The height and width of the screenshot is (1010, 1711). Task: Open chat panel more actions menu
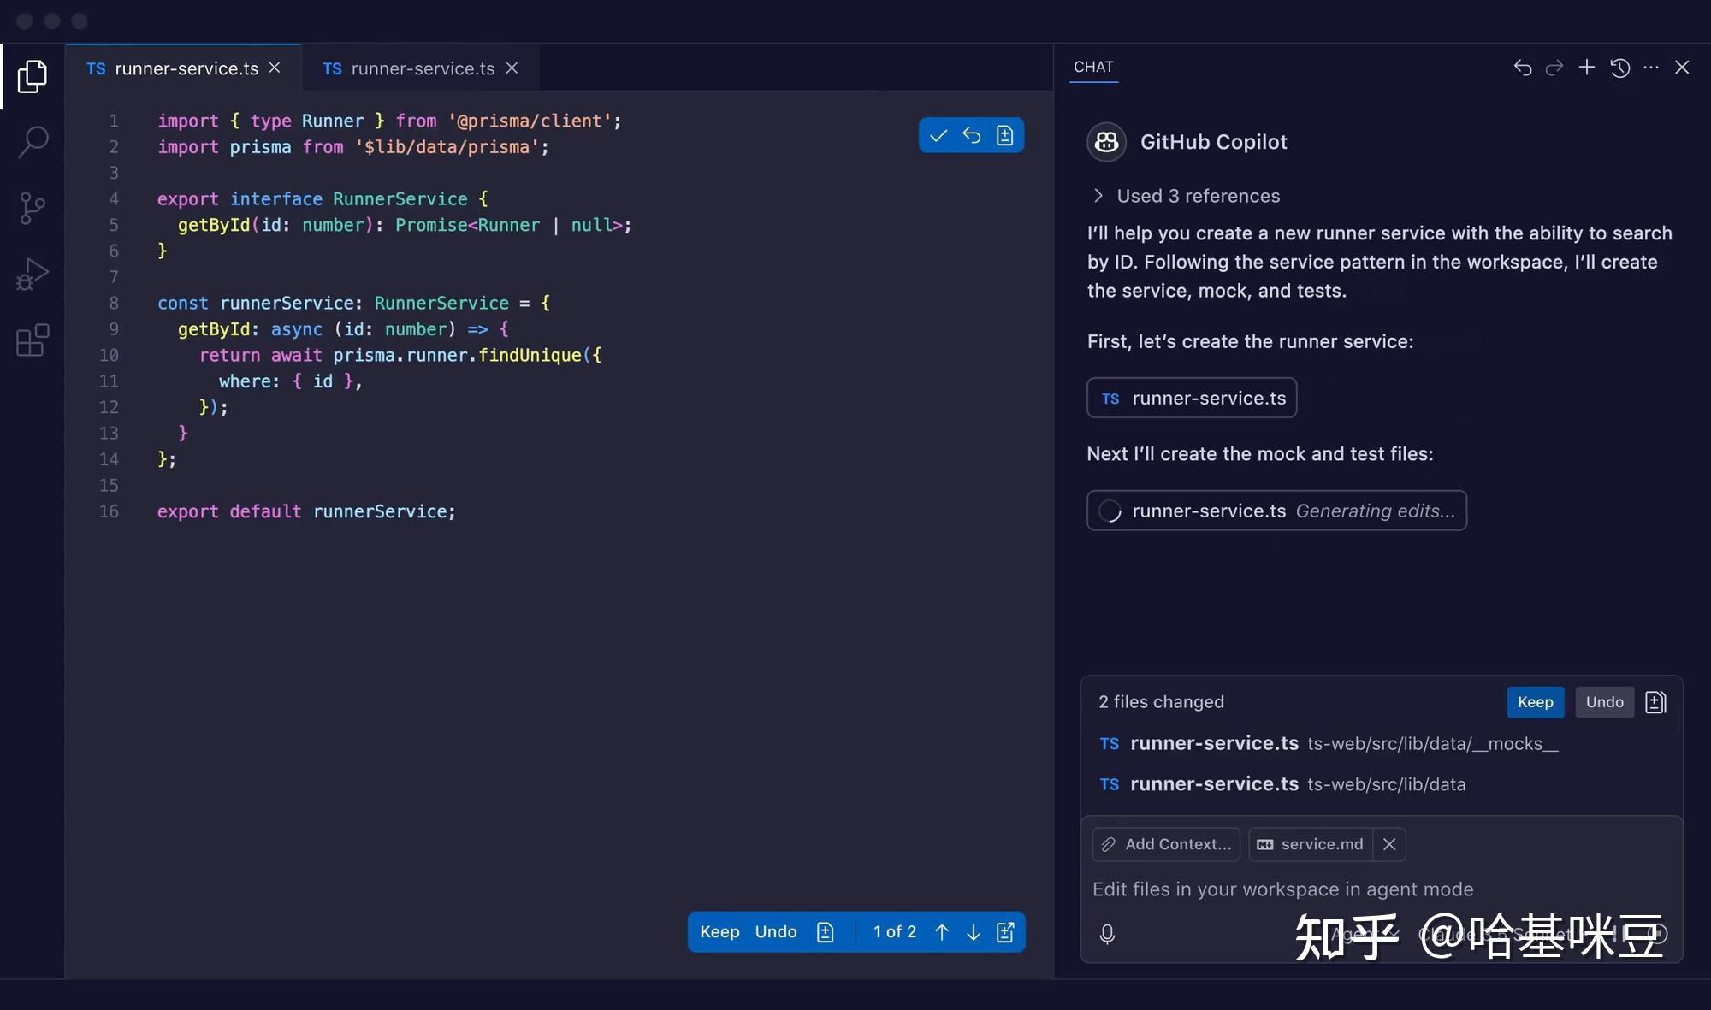(x=1651, y=68)
